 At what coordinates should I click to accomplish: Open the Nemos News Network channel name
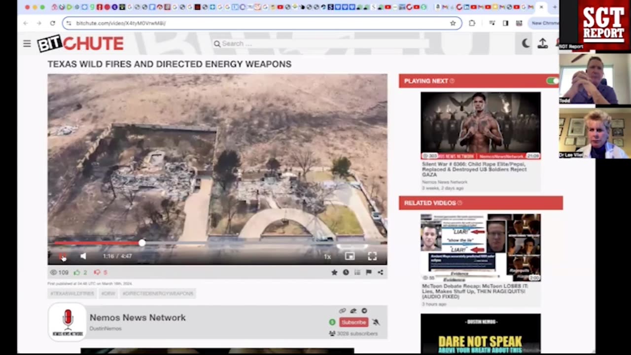138,318
